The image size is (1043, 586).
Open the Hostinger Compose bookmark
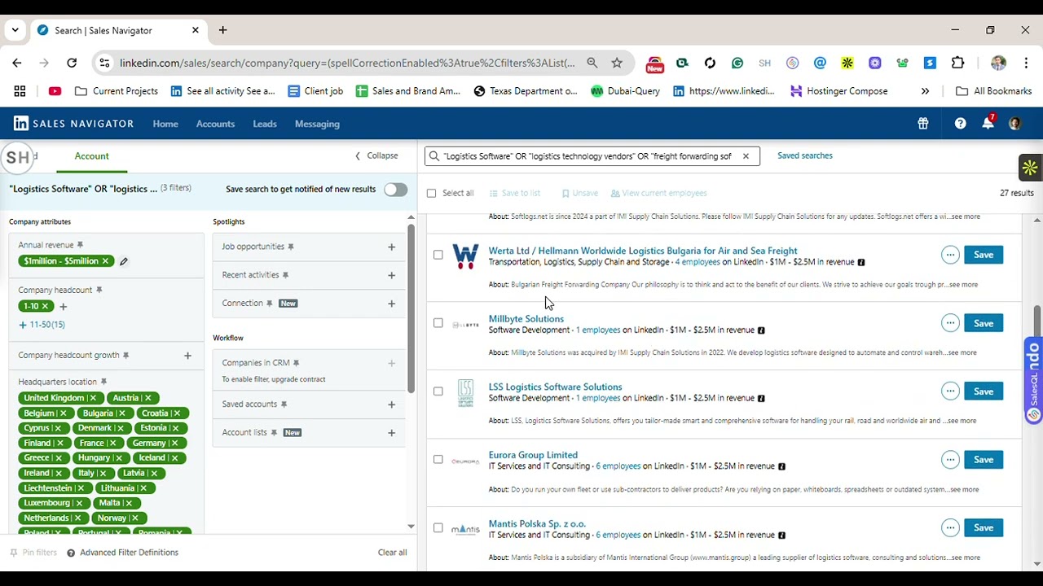click(838, 91)
